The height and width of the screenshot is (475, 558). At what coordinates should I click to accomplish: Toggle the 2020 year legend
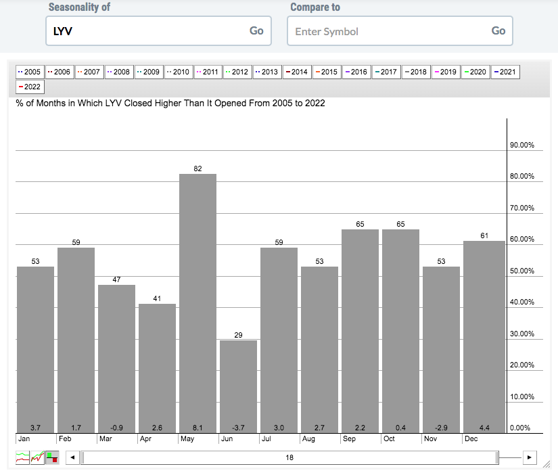[x=475, y=72]
